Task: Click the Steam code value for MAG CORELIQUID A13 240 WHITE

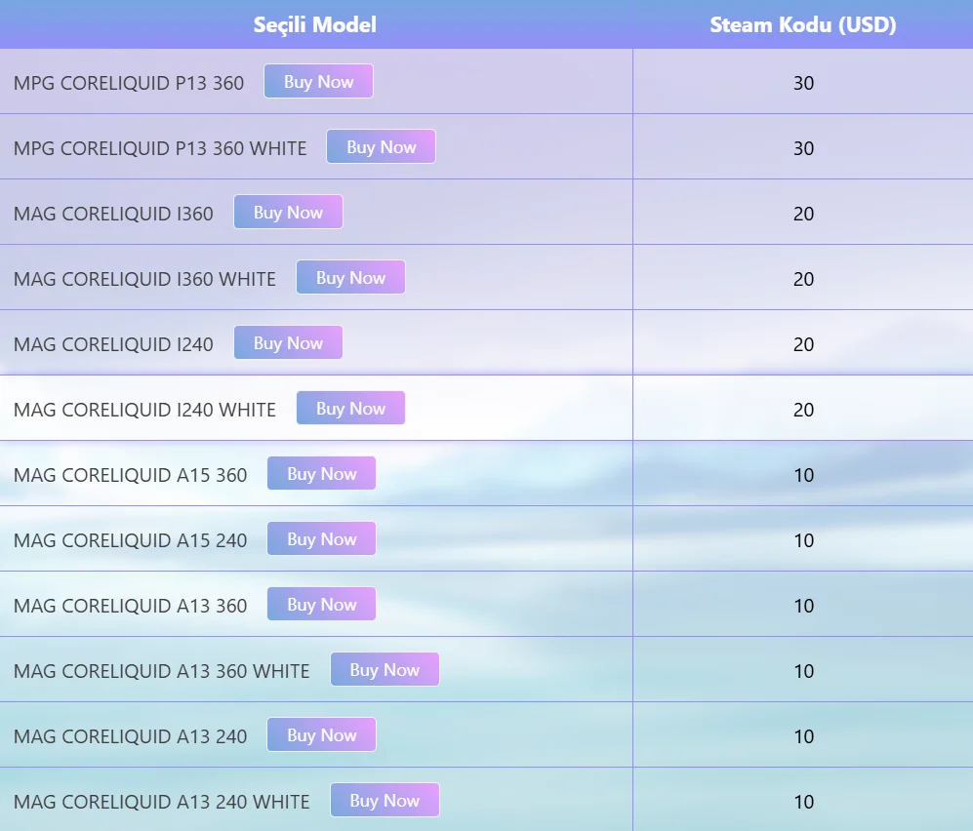Action: (803, 802)
